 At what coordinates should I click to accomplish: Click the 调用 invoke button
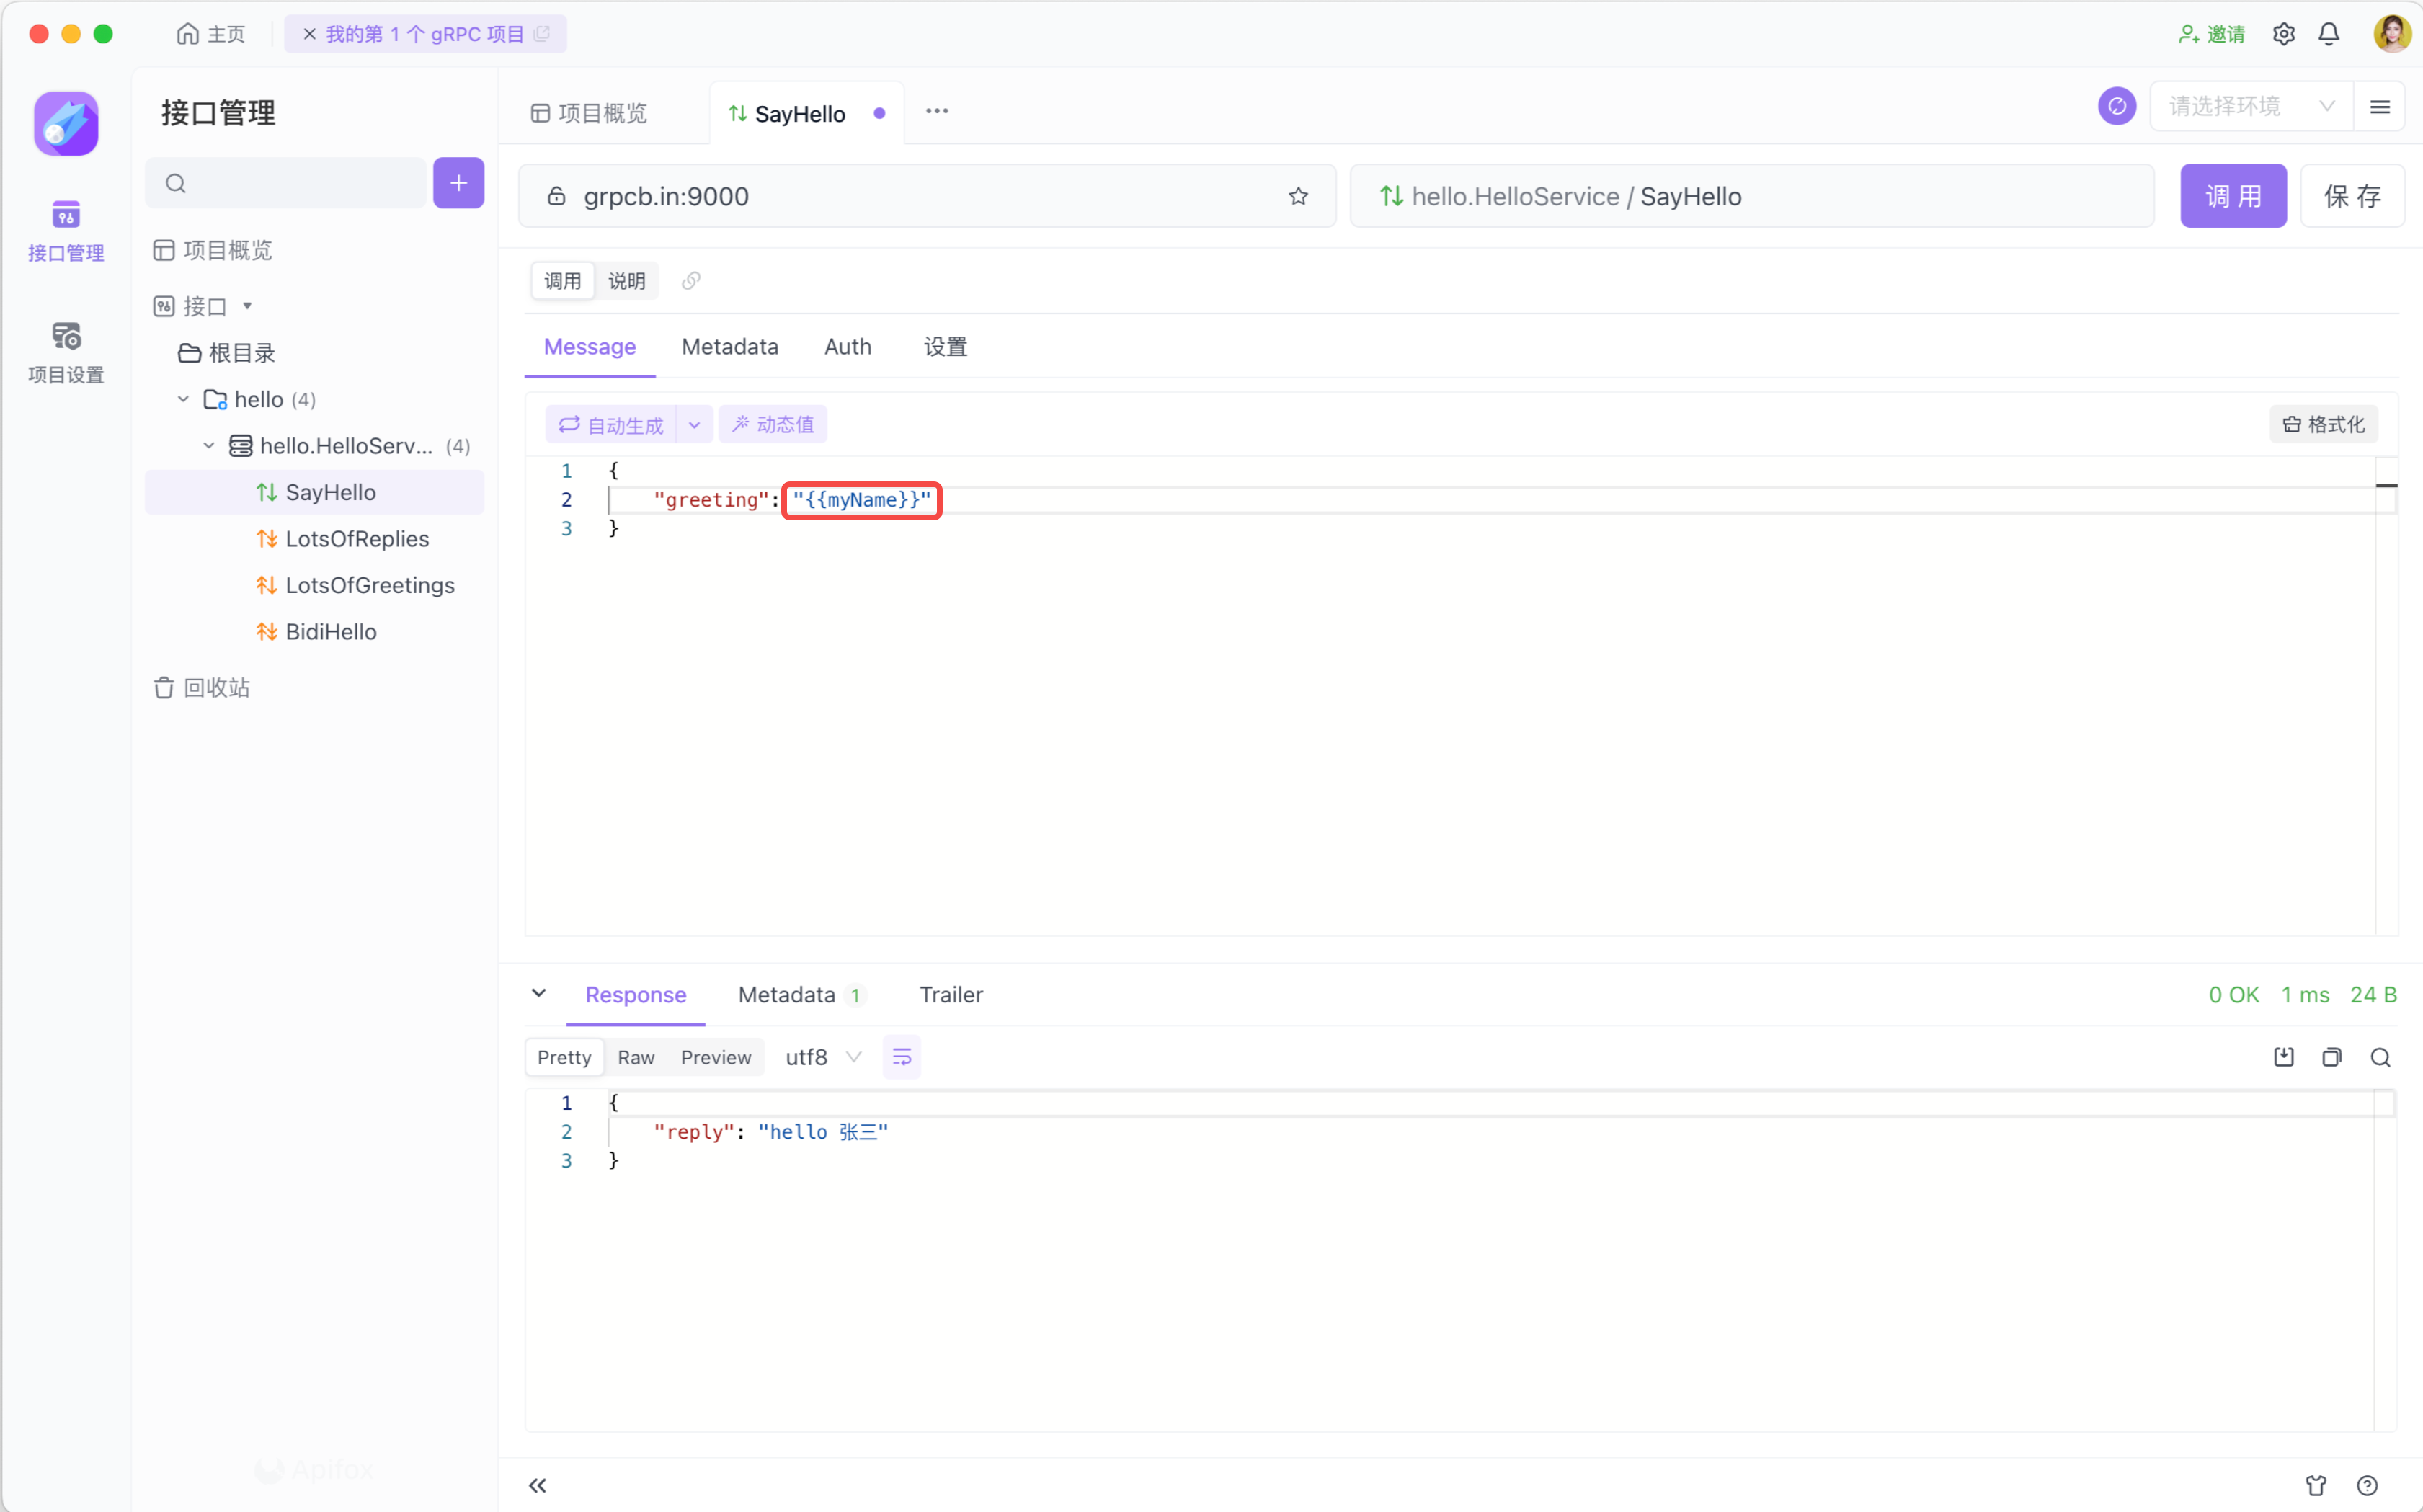(x=2233, y=196)
